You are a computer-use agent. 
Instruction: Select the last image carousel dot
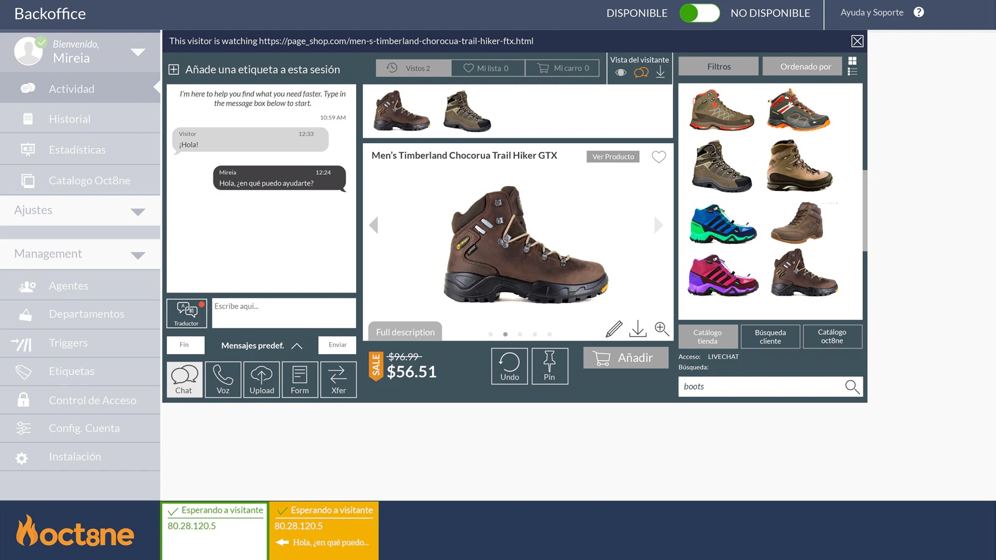pyautogui.click(x=550, y=334)
